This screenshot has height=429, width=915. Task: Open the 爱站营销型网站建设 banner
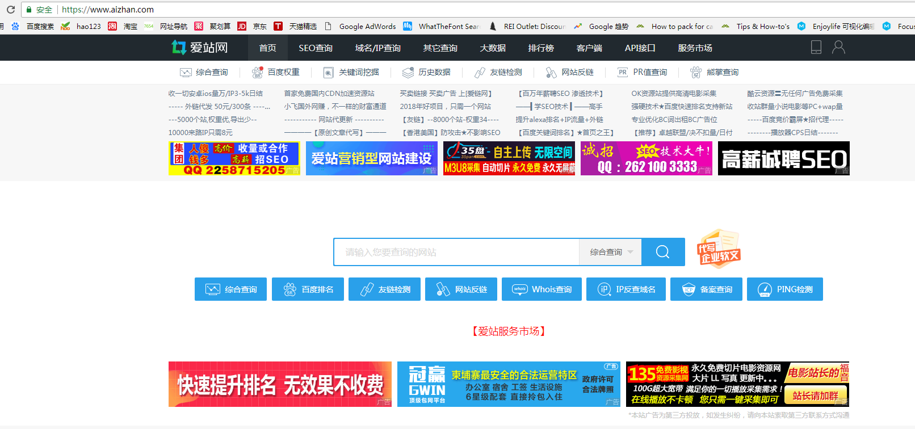click(x=372, y=158)
